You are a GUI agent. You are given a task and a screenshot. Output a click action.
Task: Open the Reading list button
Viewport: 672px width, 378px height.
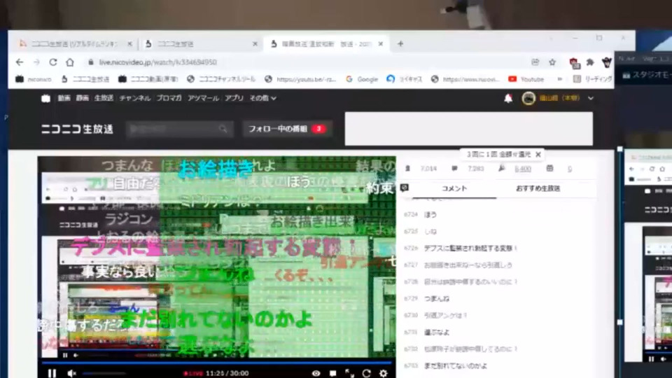click(593, 79)
